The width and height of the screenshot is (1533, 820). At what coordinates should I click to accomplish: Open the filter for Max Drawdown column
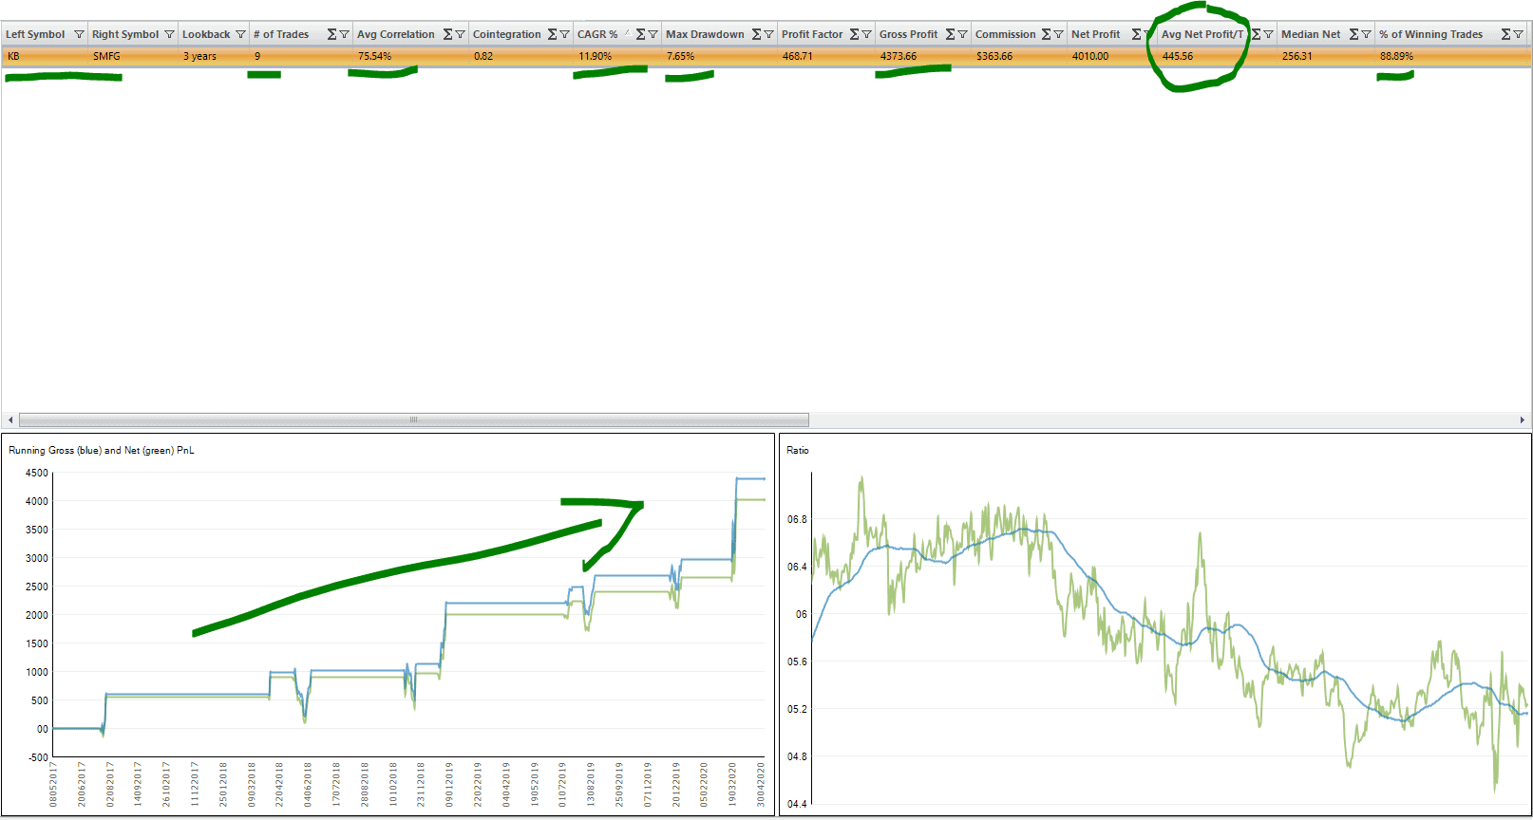coord(768,34)
